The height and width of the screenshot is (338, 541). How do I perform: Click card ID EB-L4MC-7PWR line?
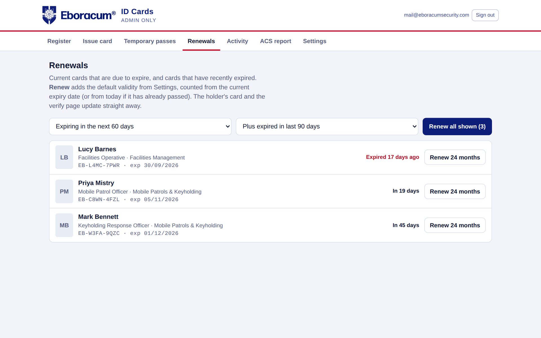(128, 165)
